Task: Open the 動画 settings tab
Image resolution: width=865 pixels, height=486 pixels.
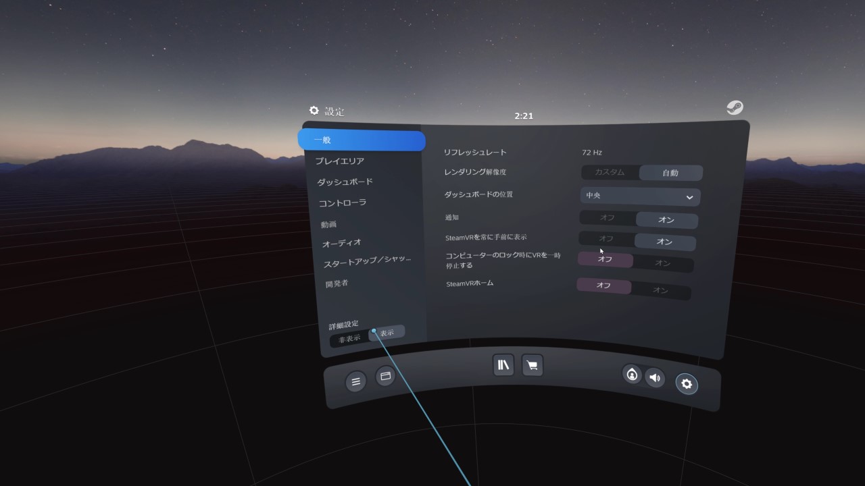Action: coord(328,224)
